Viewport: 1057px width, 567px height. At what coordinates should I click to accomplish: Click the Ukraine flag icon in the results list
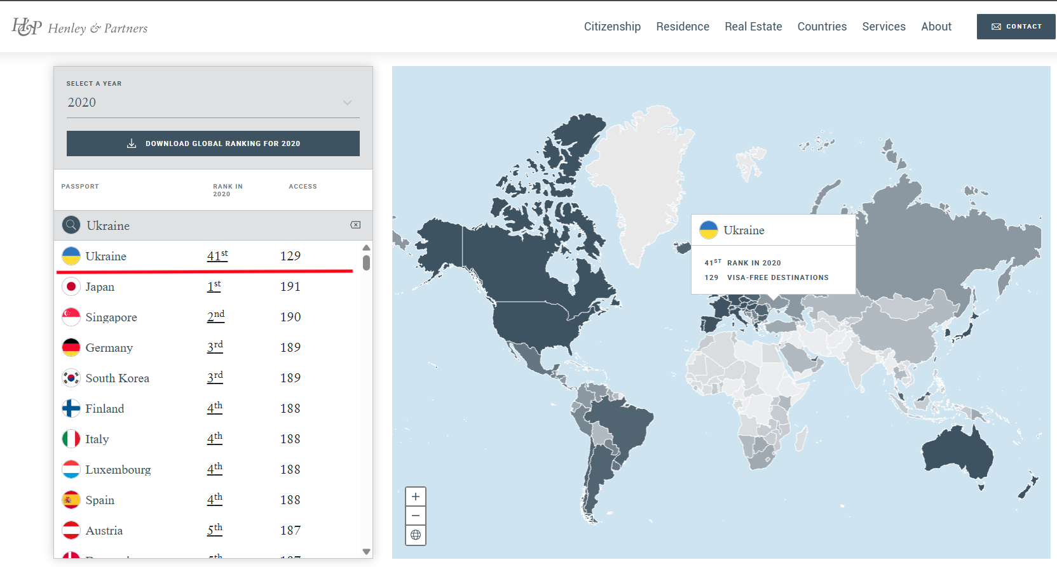tap(71, 256)
